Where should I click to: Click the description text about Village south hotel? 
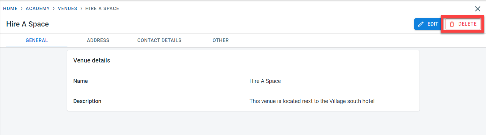point(312,101)
